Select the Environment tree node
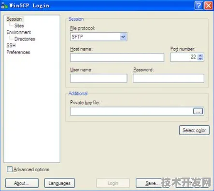Image resolution: width=214 pixels, height=191 pixels. (x=19, y=32)
